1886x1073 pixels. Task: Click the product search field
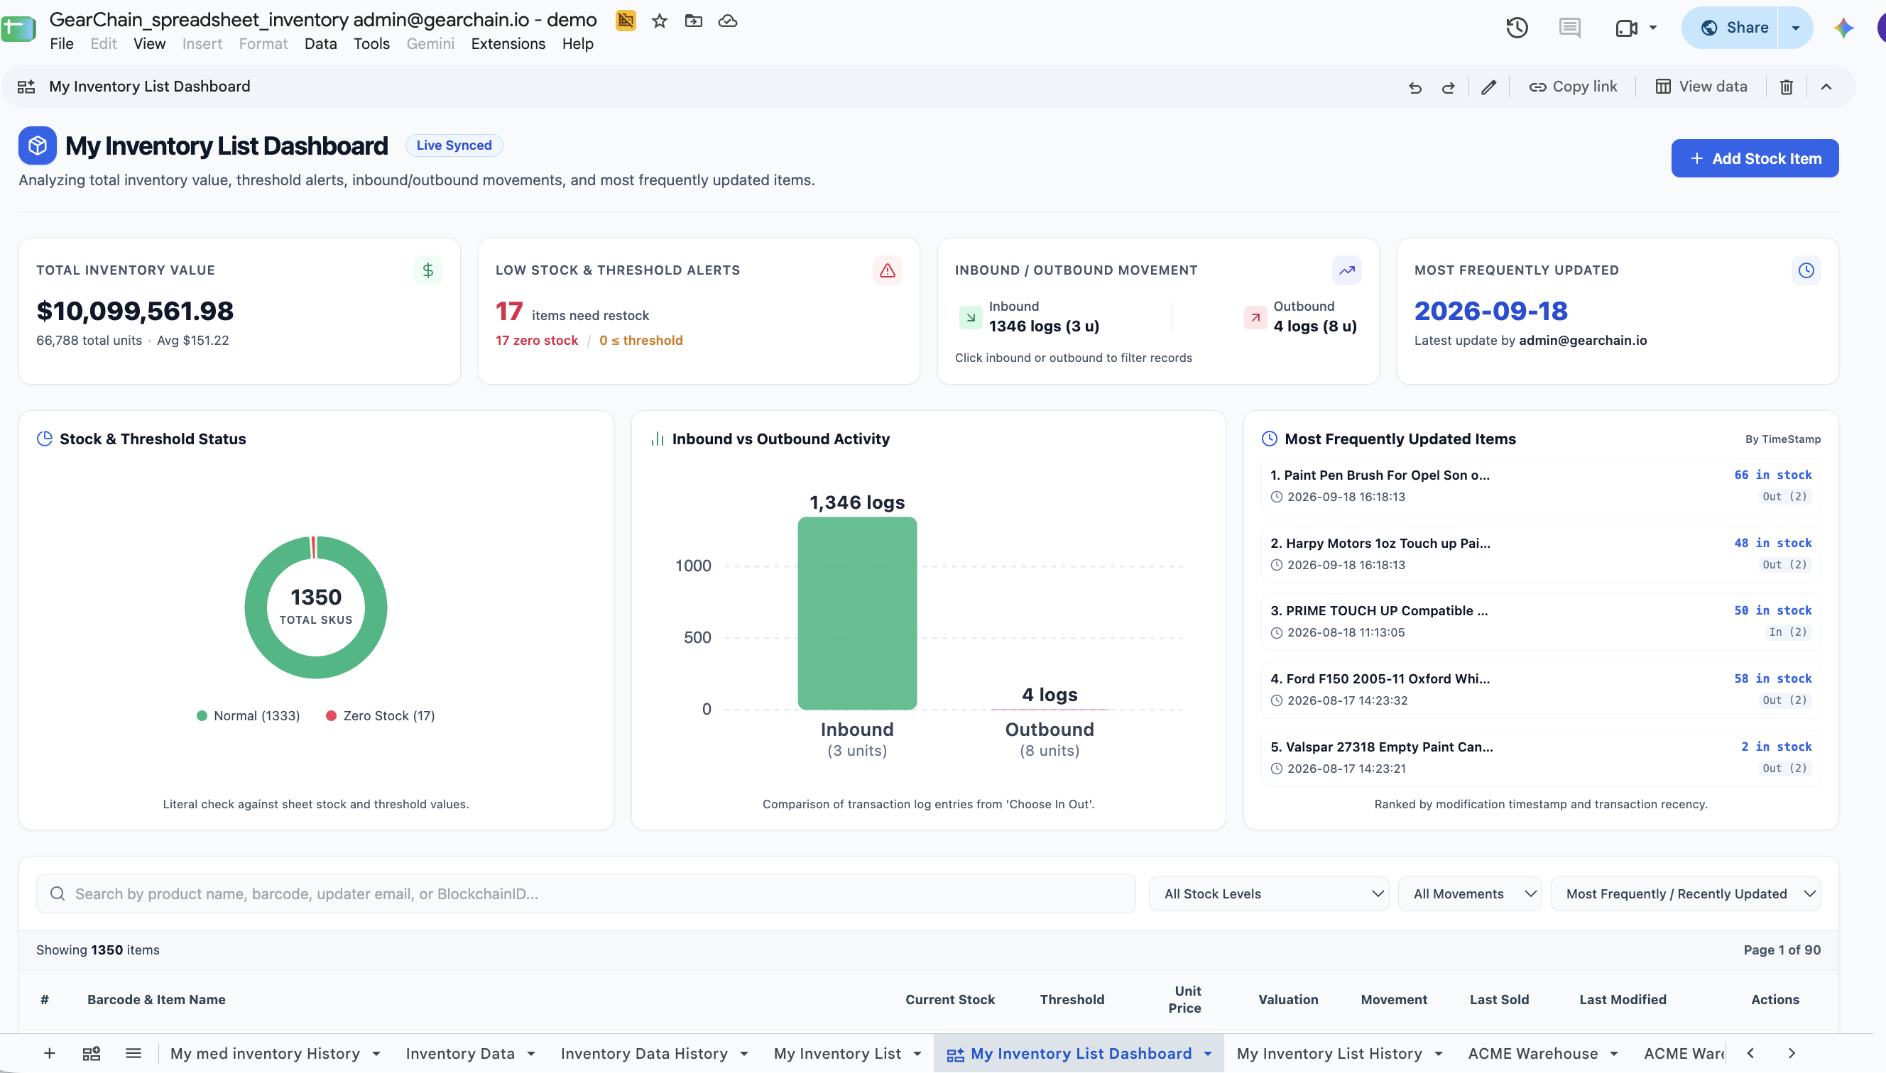(x=586, y=894)
